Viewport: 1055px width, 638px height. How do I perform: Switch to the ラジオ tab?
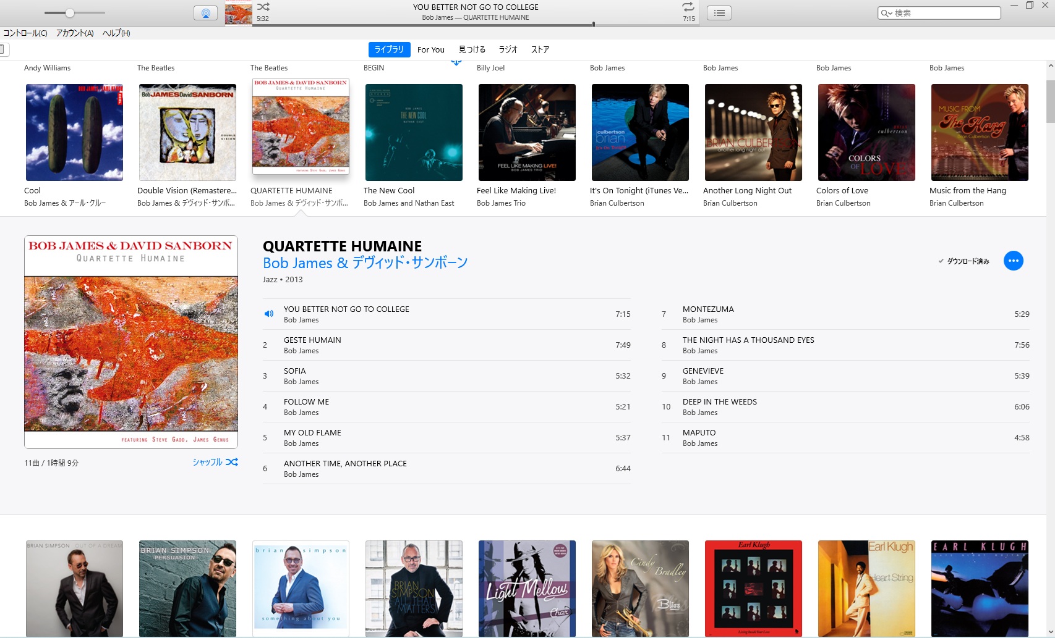point(508,49)
